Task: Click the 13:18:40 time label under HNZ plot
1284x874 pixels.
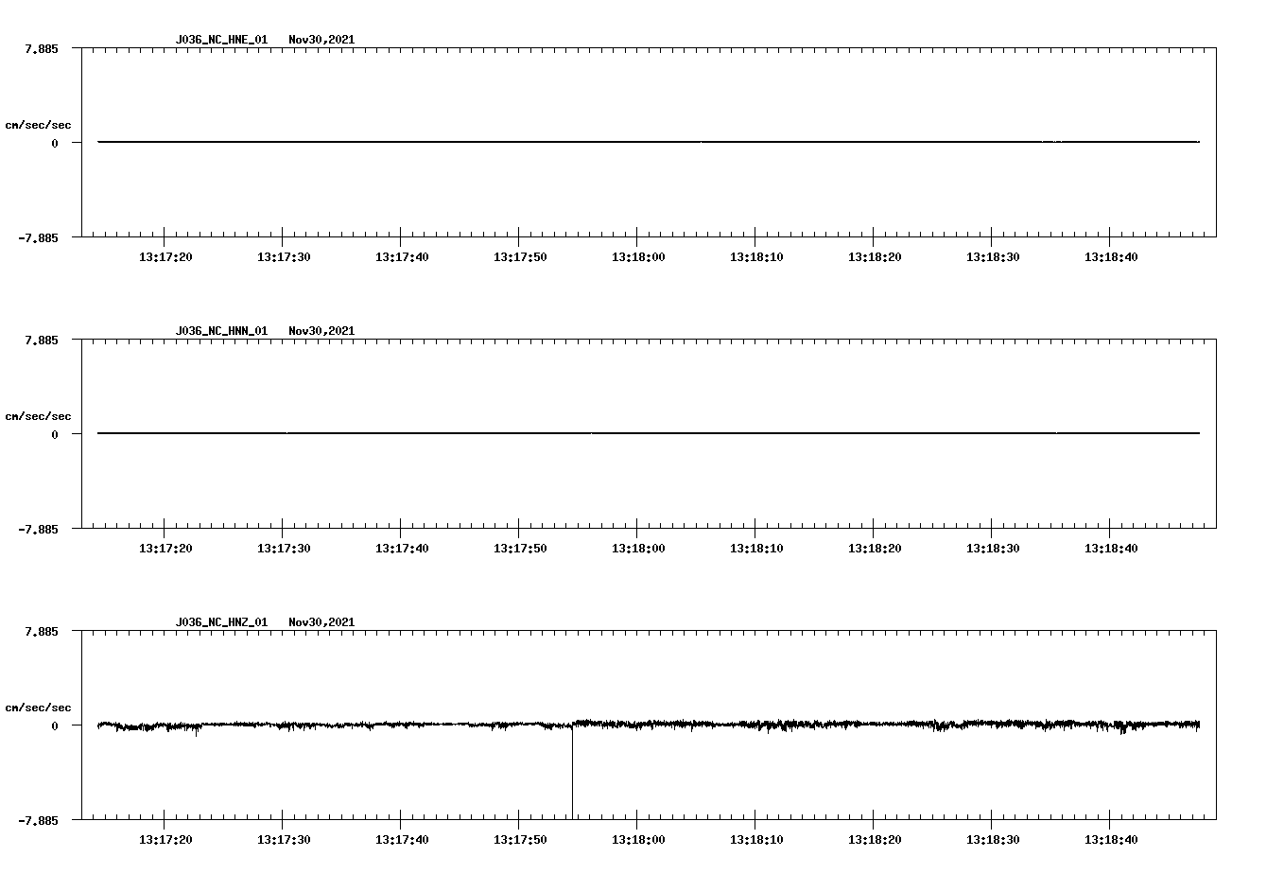Action: click(1111, 840)
